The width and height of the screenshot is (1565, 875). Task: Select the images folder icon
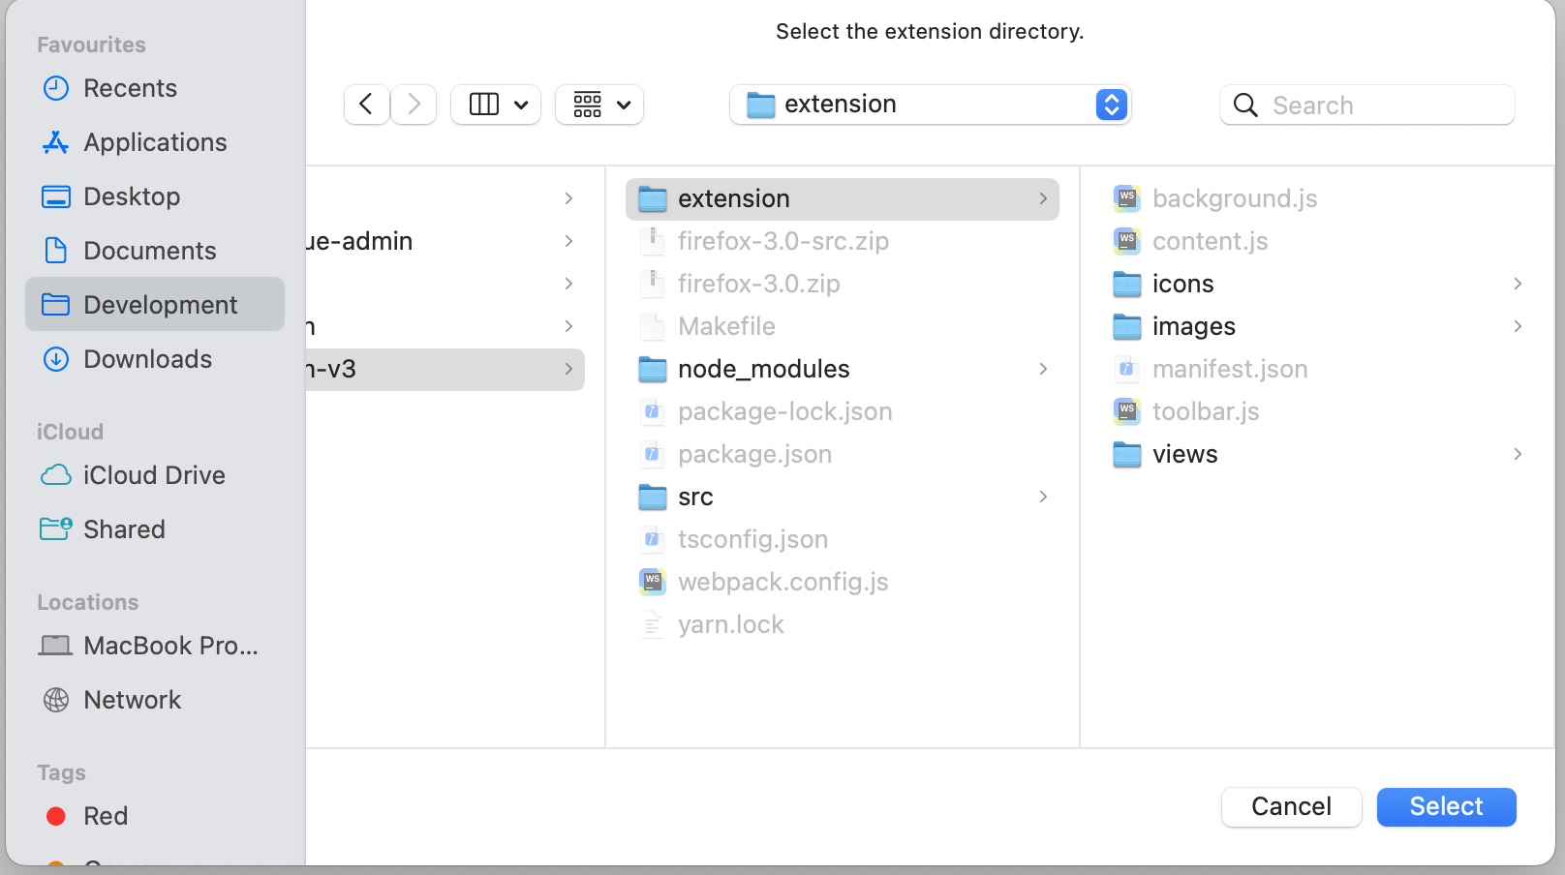(x=1127, y=327)
